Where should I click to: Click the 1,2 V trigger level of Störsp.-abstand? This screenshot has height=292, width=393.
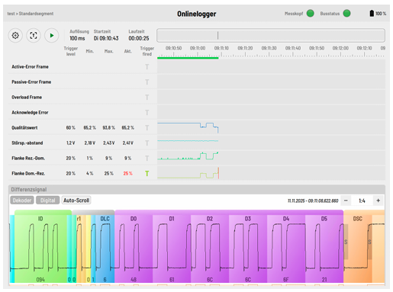point(71,143)
